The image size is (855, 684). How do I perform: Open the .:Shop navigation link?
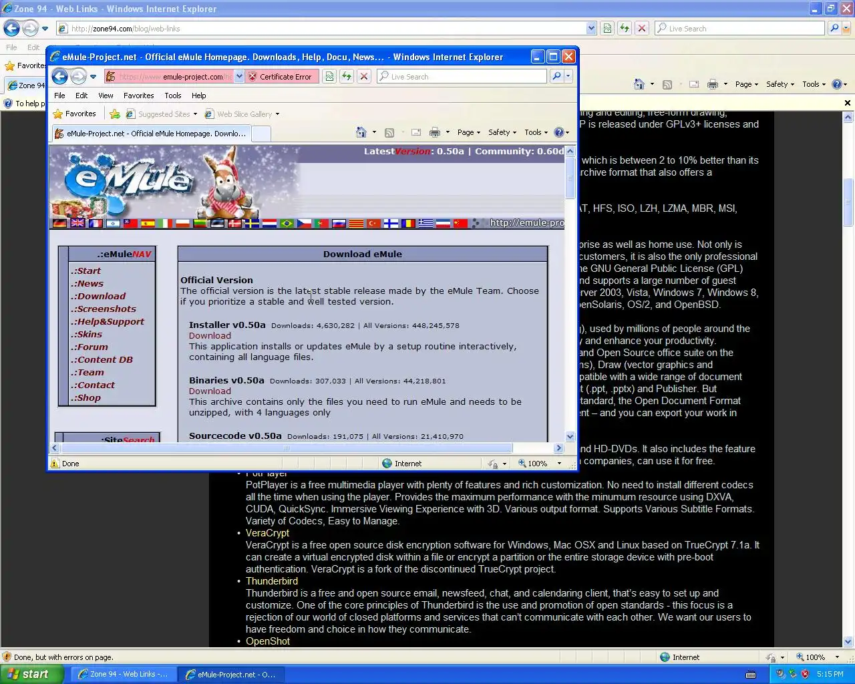[85, 397]
